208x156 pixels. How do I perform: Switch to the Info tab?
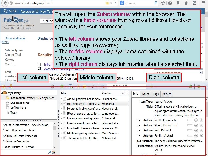[x=135, y=94]
